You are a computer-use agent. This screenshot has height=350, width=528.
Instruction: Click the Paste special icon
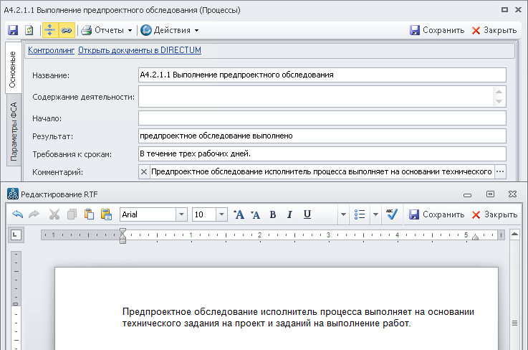107,214
